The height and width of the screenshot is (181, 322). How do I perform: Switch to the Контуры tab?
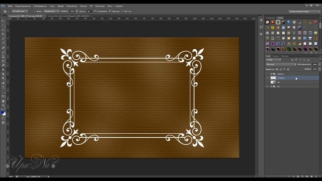coord(285,56)
